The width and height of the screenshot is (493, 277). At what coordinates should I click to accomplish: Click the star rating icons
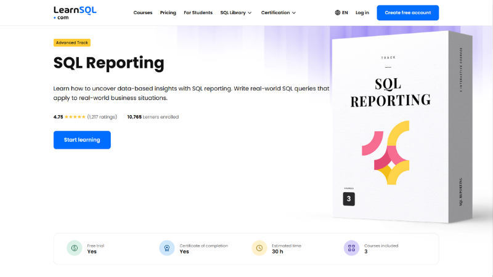(x=75, y=117)
